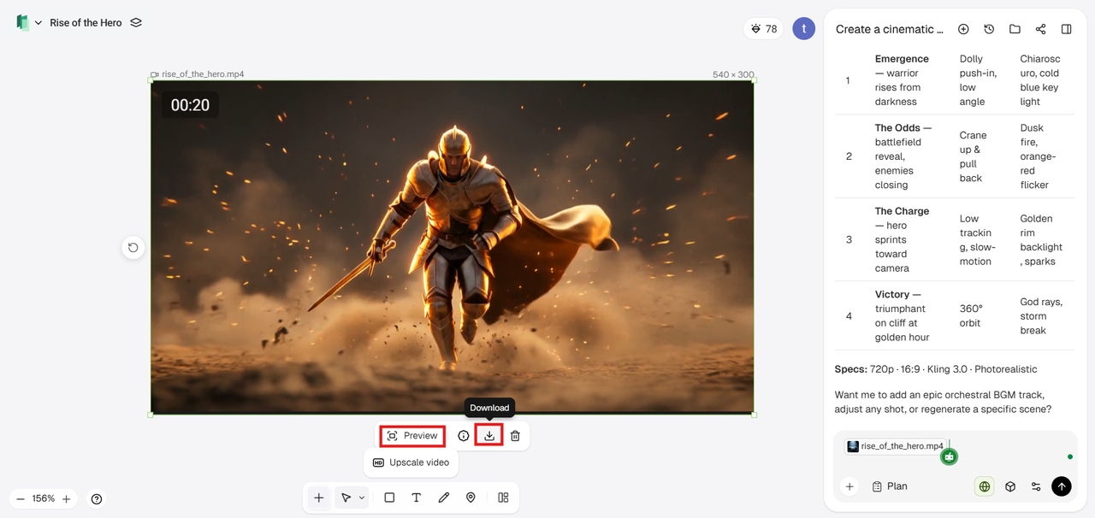This screenshot has width=1095, height=518.
Task: Click the 'Emergence' shot title
Action: pyautogui.click(x=902, y=59)
